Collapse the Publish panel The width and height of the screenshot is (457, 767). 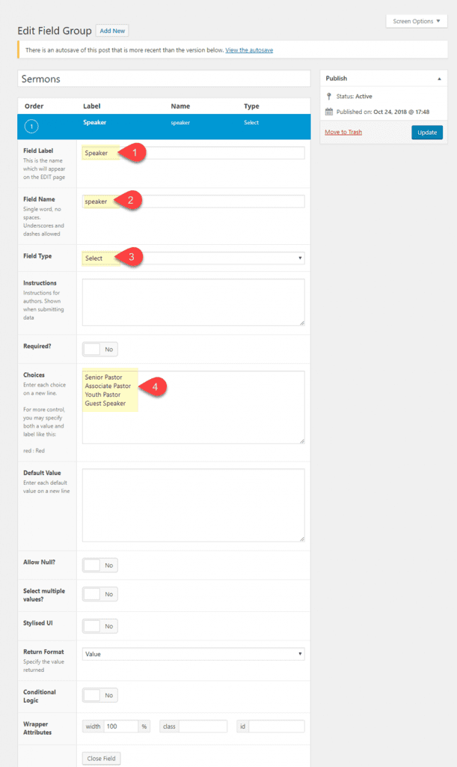click(x=438, y=78)
